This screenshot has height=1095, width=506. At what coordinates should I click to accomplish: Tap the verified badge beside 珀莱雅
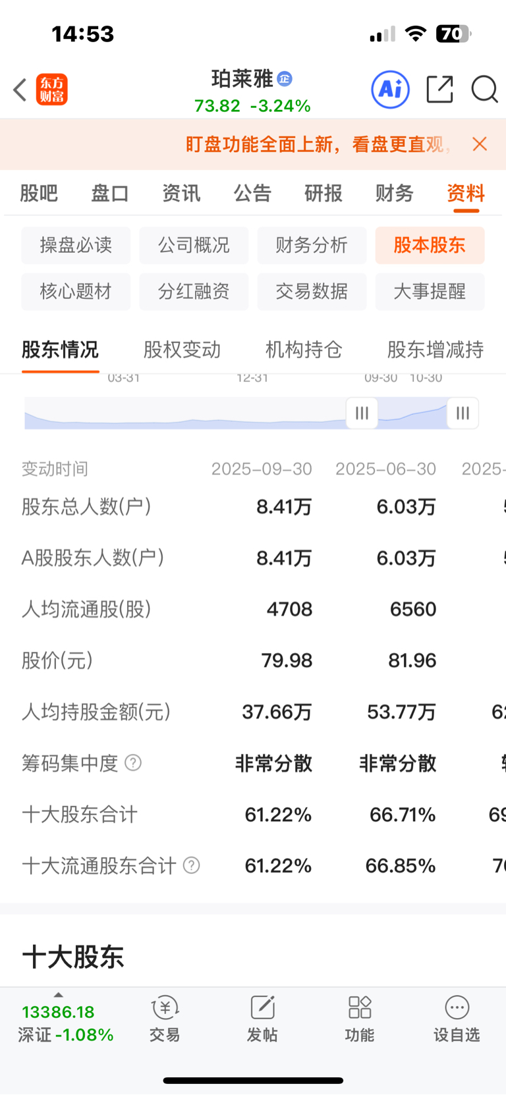point(285,78)
